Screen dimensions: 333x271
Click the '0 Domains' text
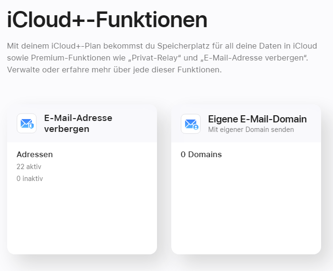click(201, 154)
